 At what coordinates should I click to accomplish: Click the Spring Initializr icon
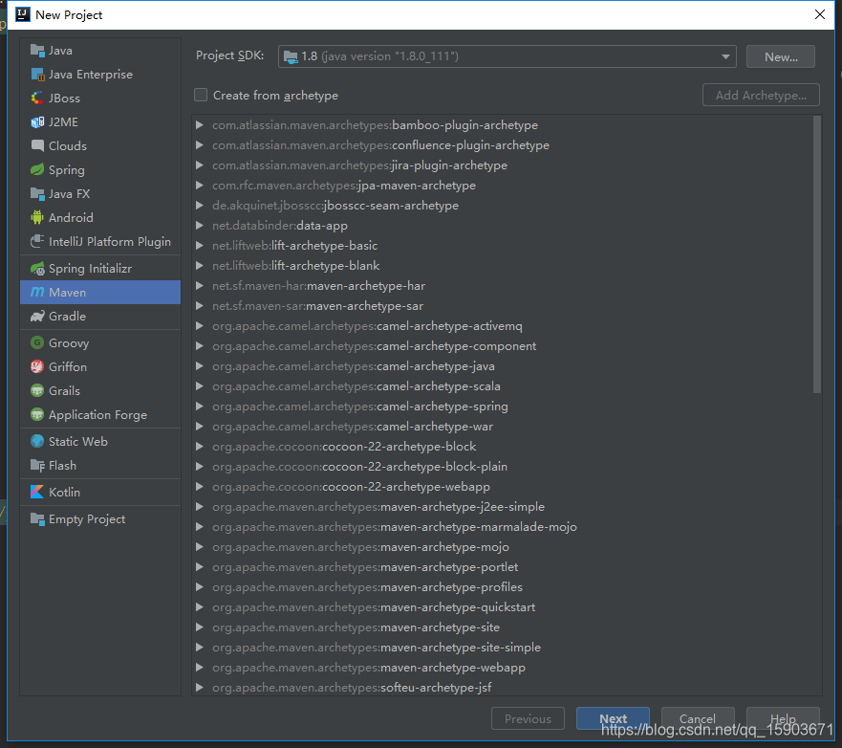click(37, 269)
